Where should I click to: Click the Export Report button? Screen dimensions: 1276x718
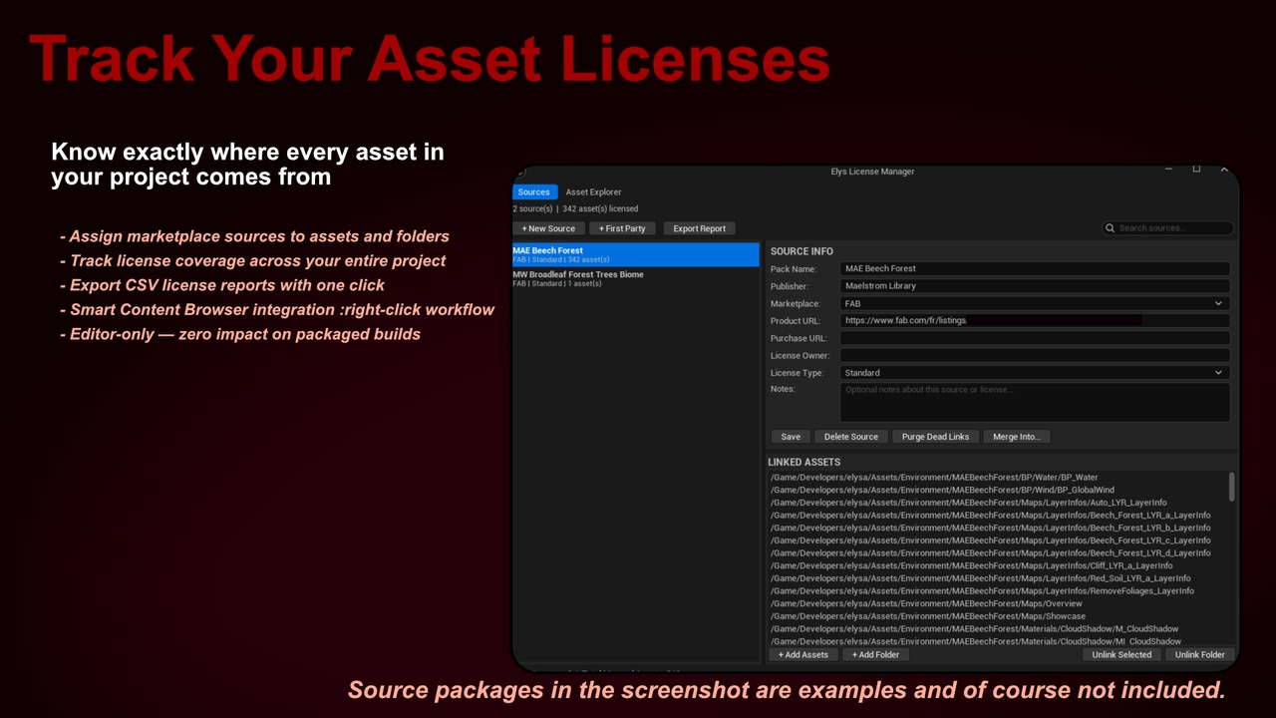pos(699,228)
